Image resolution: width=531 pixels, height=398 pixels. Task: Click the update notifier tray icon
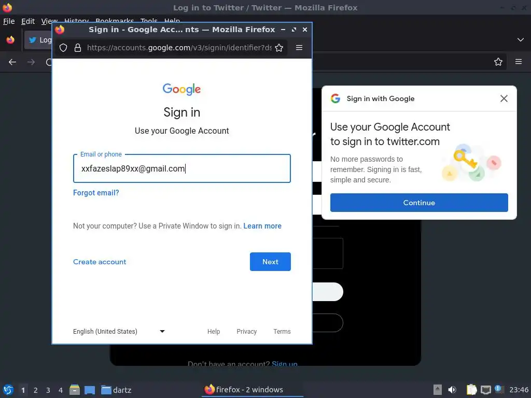[x=499, y=389]
